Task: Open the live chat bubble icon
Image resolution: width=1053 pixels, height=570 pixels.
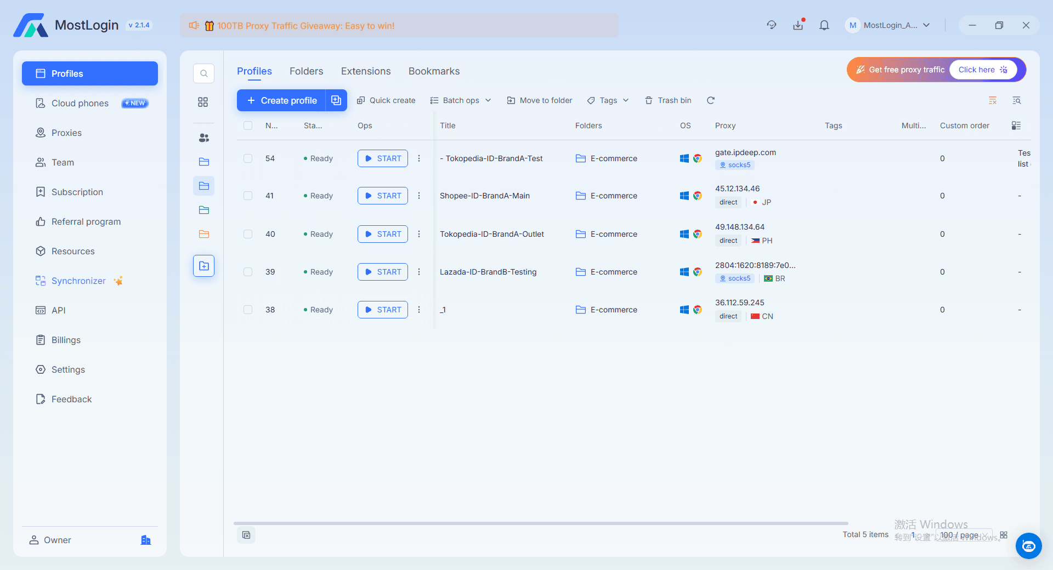Action: click(1029, 546)
